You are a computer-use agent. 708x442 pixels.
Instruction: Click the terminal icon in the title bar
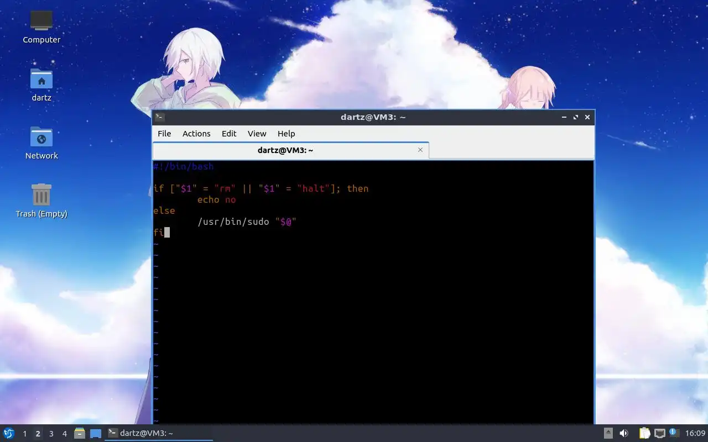tap(159, 117)
